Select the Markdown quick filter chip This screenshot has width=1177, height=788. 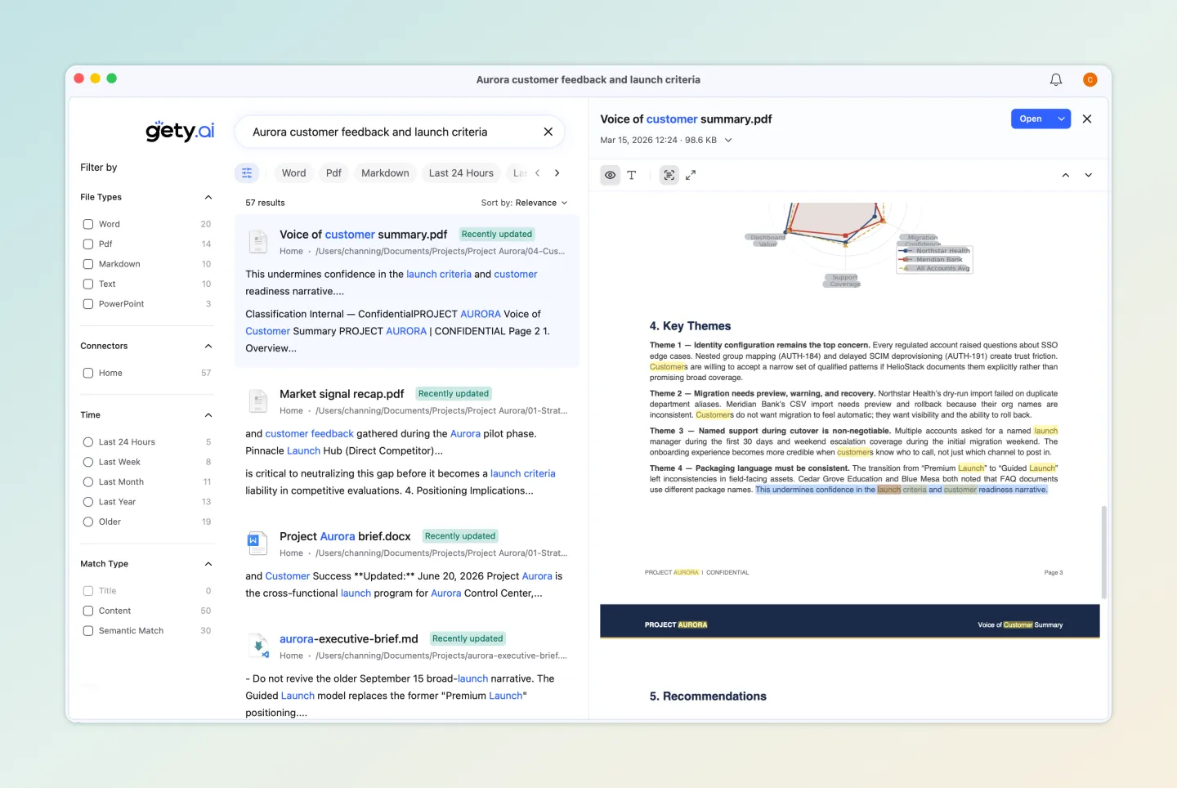click(384, 172)
